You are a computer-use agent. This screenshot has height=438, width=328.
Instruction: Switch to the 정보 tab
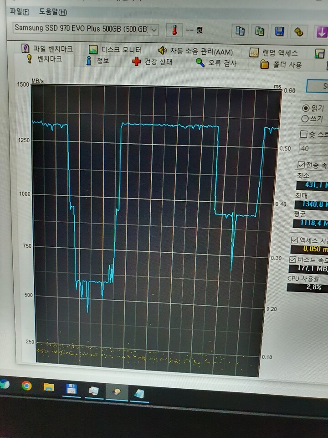click(97, 60)
